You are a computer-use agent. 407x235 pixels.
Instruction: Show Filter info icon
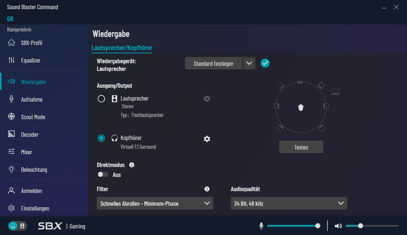[x=207, y=189]
